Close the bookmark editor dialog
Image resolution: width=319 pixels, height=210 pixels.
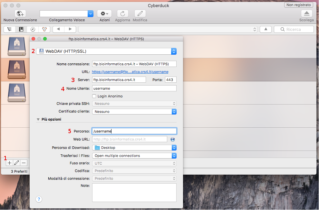coord(34,39)
